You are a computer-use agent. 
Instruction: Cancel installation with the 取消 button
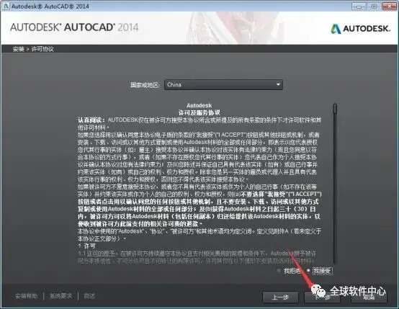(x=369, y=297)
